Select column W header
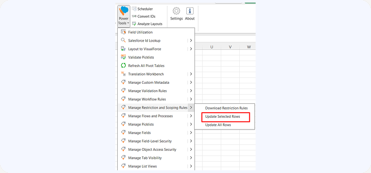The image size is (371, 173). [x=248, y=47]
